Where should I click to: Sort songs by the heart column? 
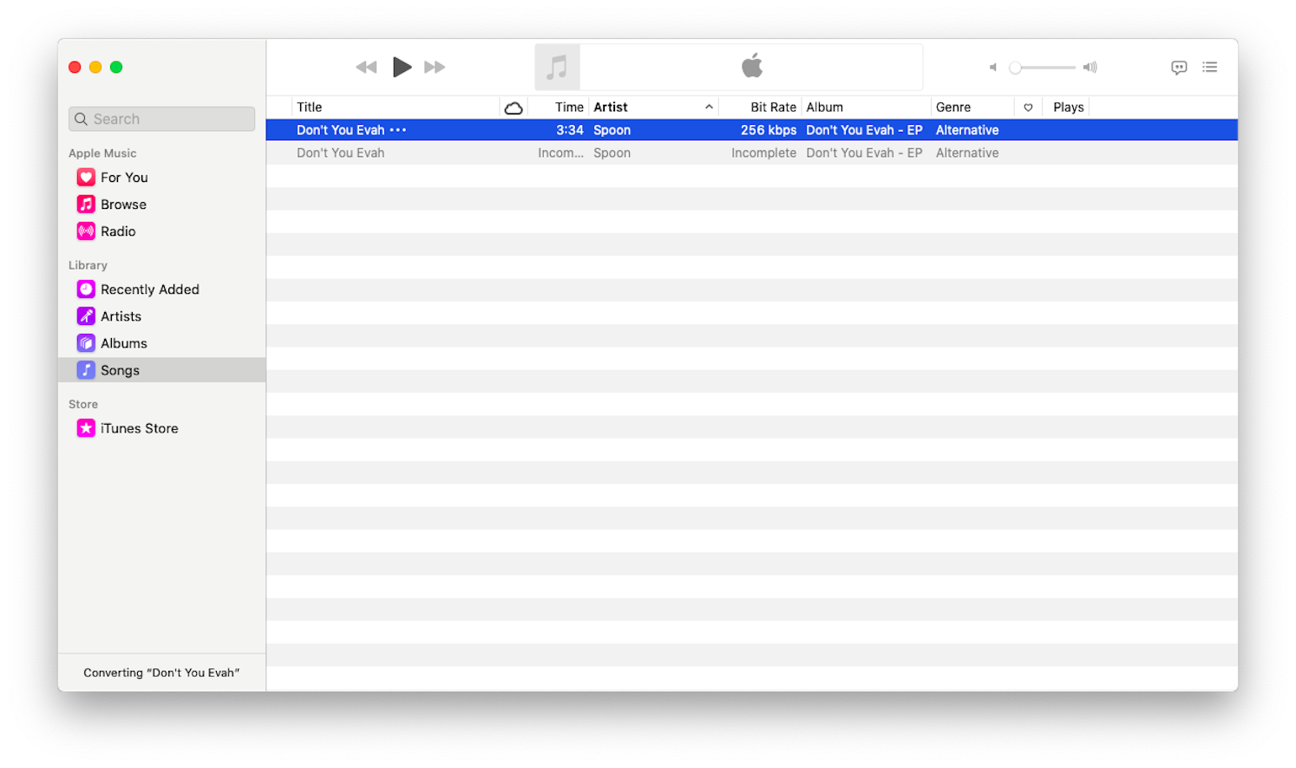click(1028, 107)
